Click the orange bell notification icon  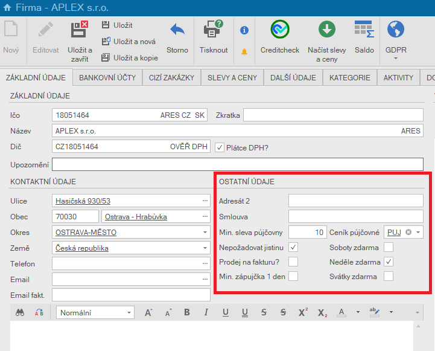tap(244, 52)
